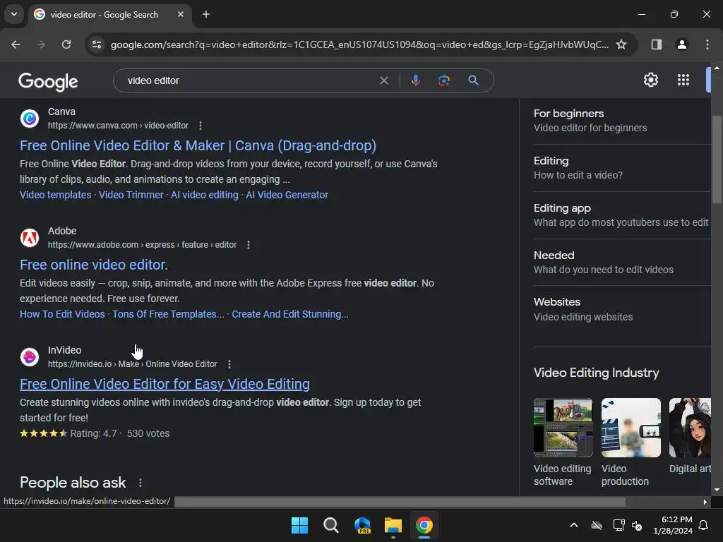This screenshot has width=723, height=542.
Task: Open more options for Adobe result
Action: click(248, 245)
